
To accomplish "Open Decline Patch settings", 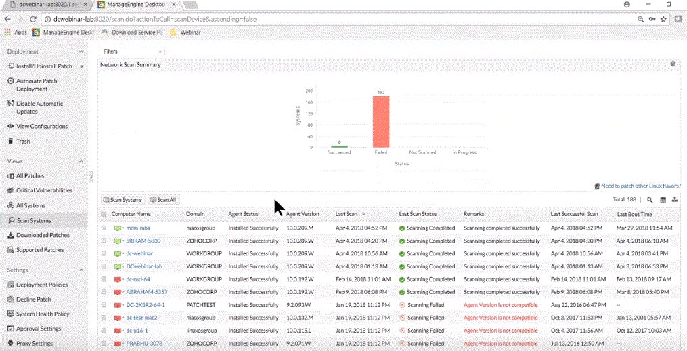I will click(29, 300).
